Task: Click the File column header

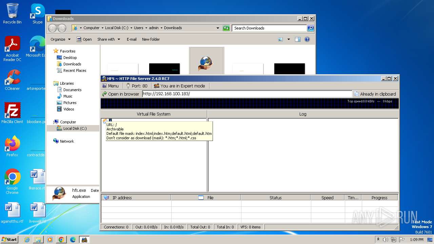Action: 206,198
